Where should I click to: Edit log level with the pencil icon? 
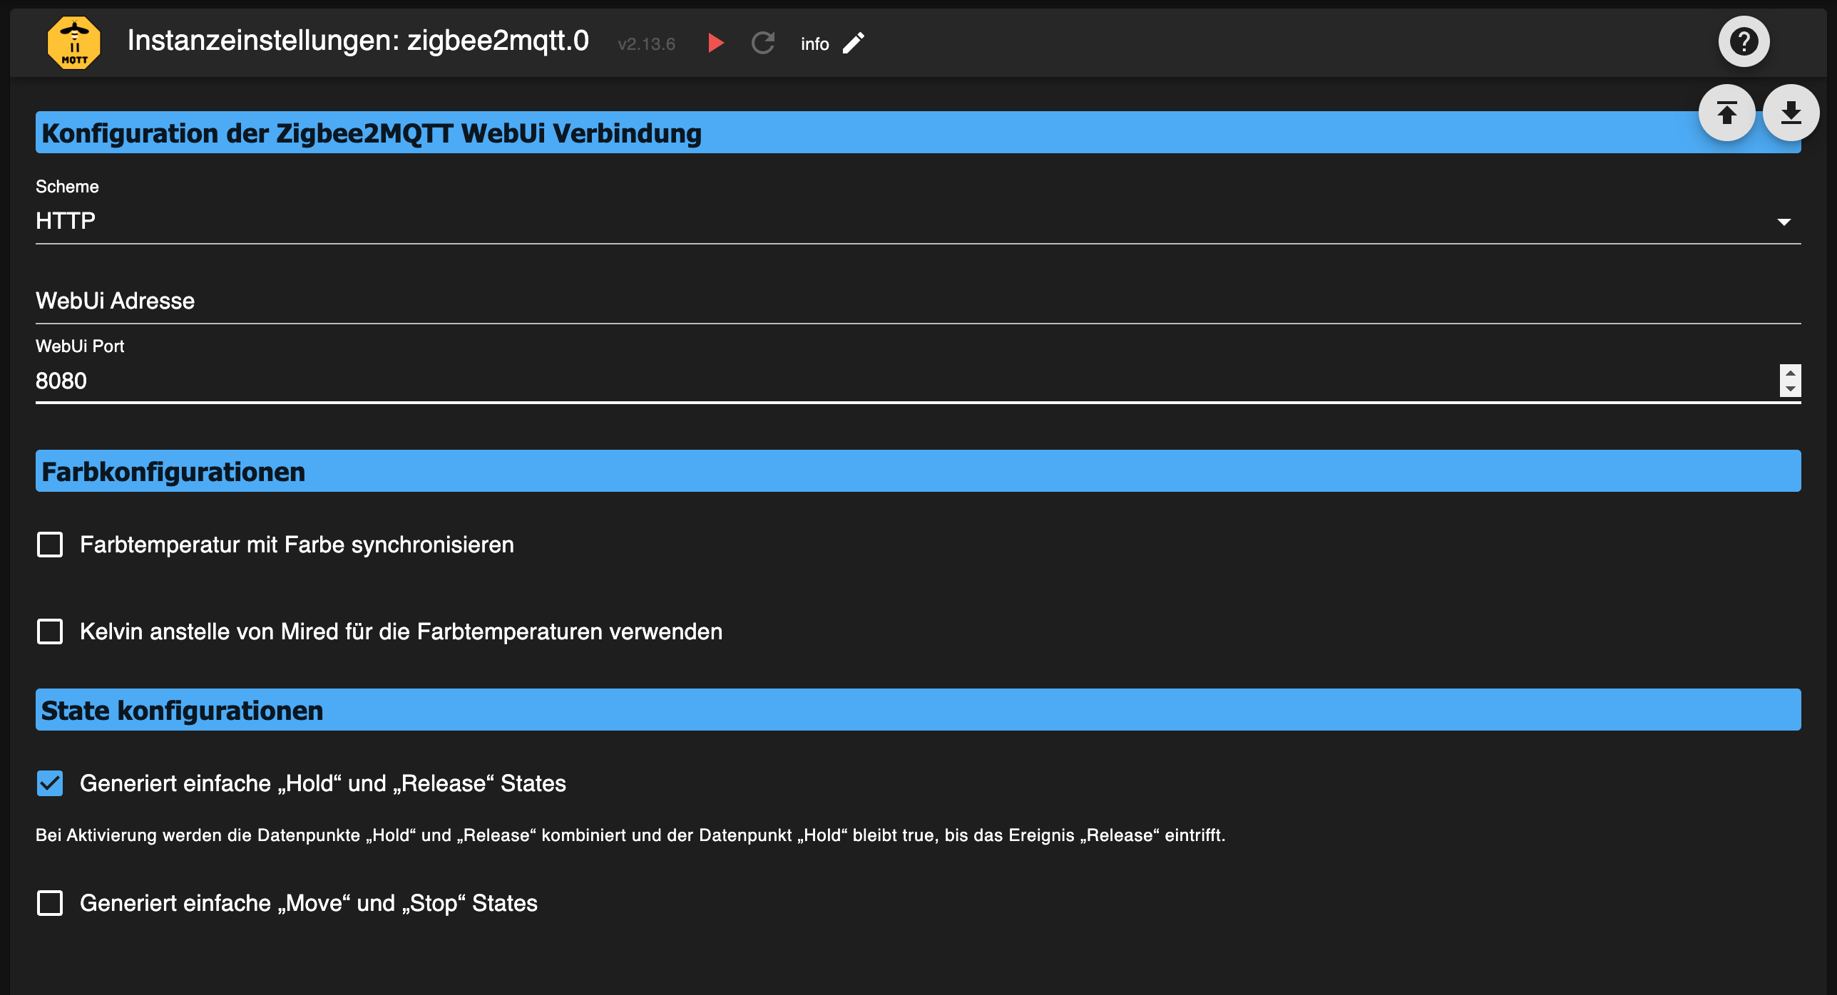pos(854,43)
